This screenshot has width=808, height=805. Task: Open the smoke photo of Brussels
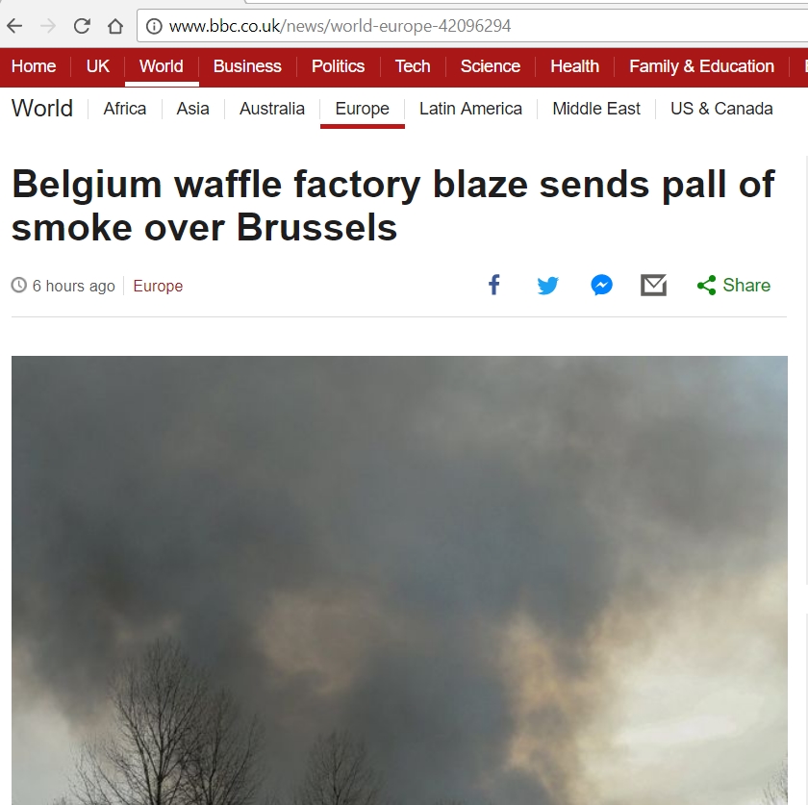tap(399, 580)
